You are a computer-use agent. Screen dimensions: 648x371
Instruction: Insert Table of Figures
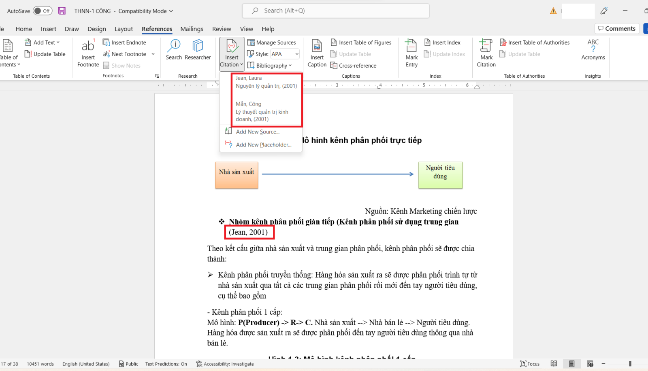pos(361,42)
